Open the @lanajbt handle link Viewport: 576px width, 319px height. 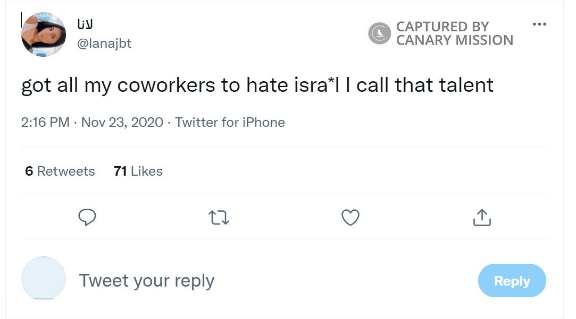coord(104,44)
